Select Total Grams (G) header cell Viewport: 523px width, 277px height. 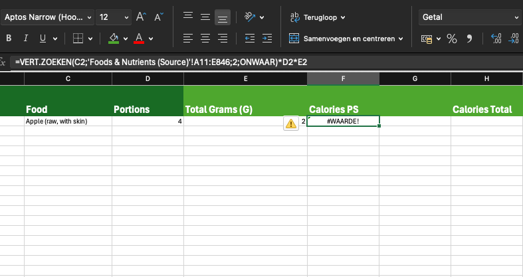(x=245, y=101)
